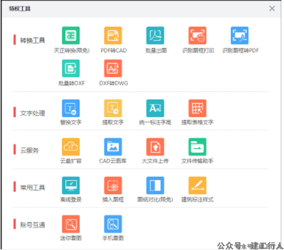The image size is (284, 250).
Task: Launch the DXF转DWG tool
Action: 113,69
